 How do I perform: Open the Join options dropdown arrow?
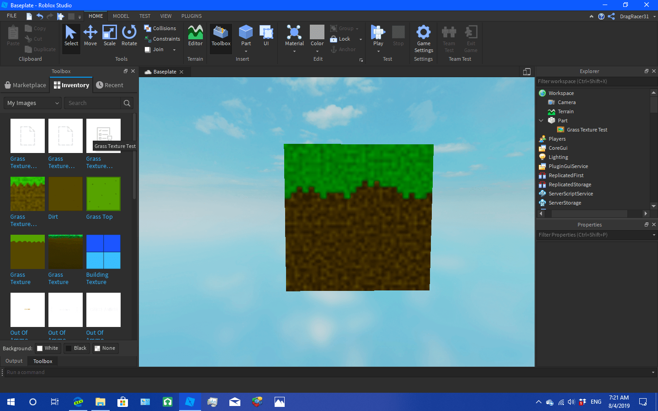pos(174,50)
